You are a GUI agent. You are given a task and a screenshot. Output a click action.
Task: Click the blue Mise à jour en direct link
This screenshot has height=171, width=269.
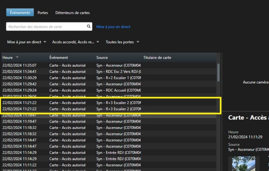pyautogui.click(x=113, y=27)
